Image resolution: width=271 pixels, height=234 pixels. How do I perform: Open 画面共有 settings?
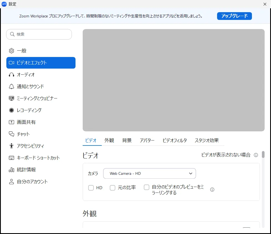[41, 122]
